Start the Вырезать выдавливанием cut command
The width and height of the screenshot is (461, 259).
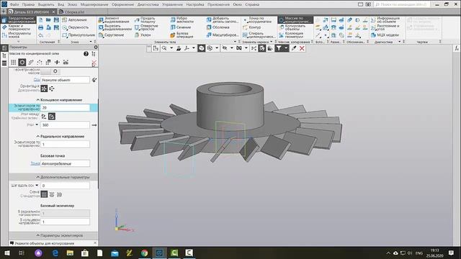click(115, 27)
